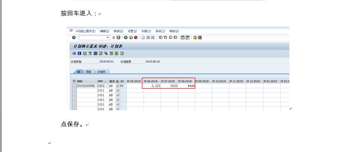341x152 pixels.
Task: Click the M 09-2018 column header
Action: tap(203, 81)
